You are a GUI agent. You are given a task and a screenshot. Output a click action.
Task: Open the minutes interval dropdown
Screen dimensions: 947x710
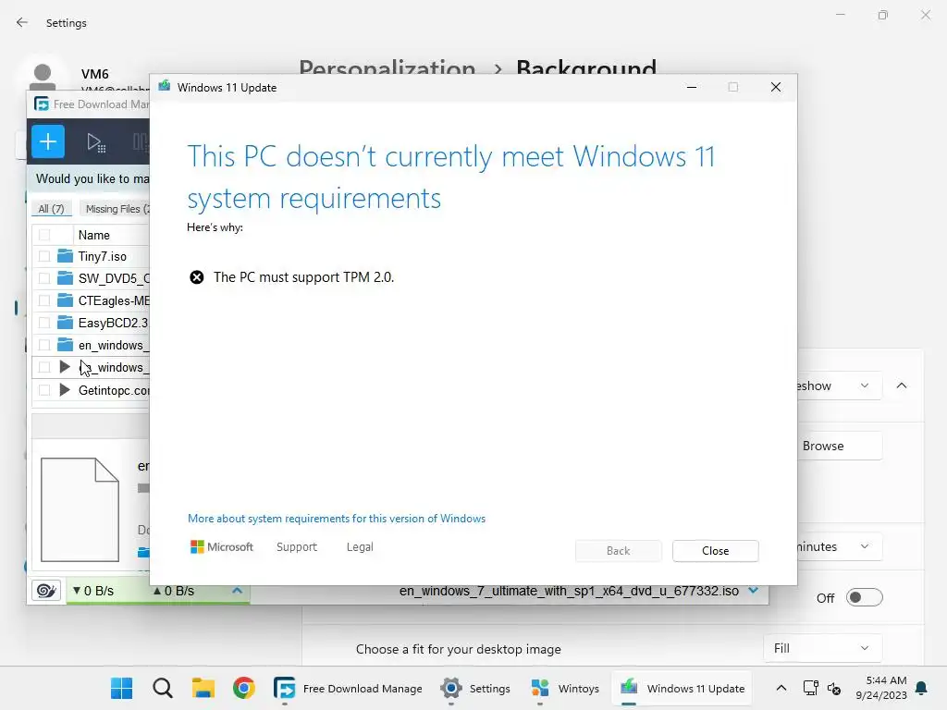840,546
